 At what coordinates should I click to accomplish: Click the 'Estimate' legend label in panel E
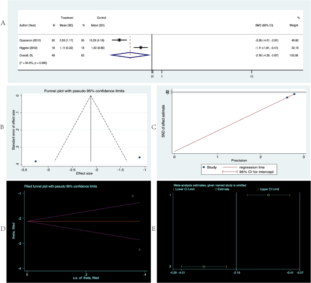click(223, 189)
